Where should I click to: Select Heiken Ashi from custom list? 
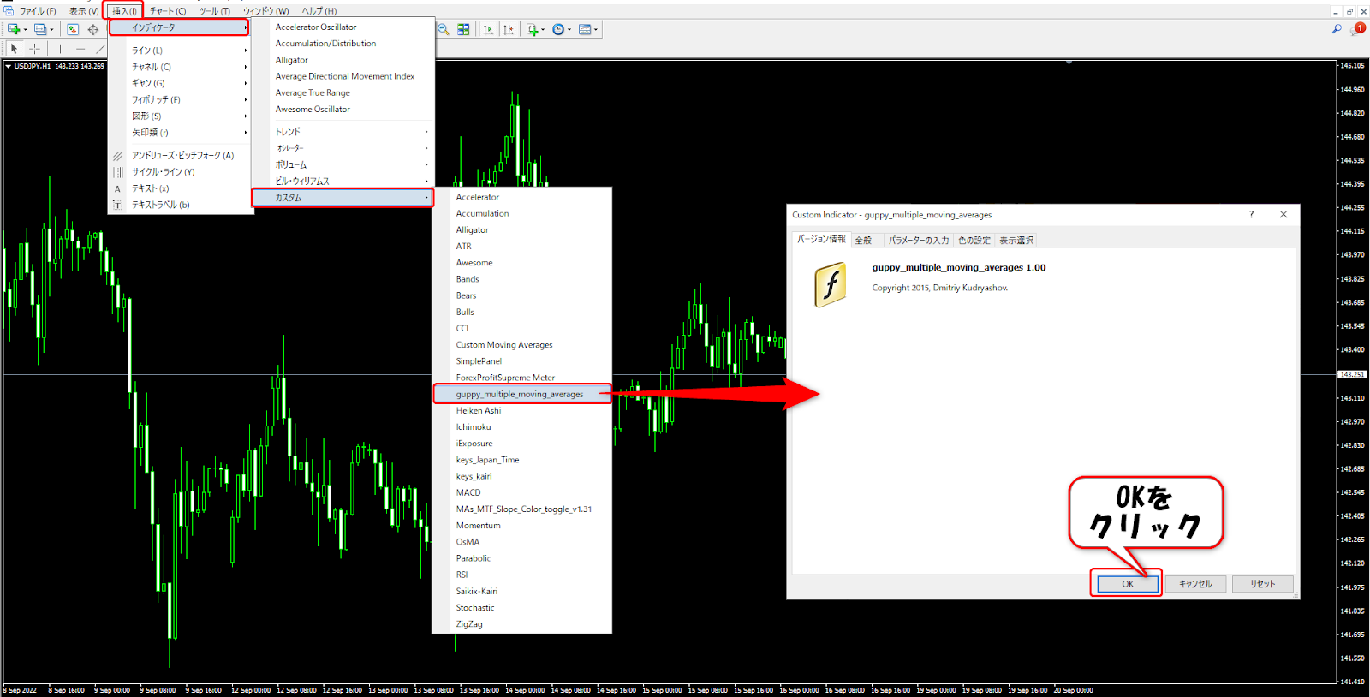(x=479, y=411)
